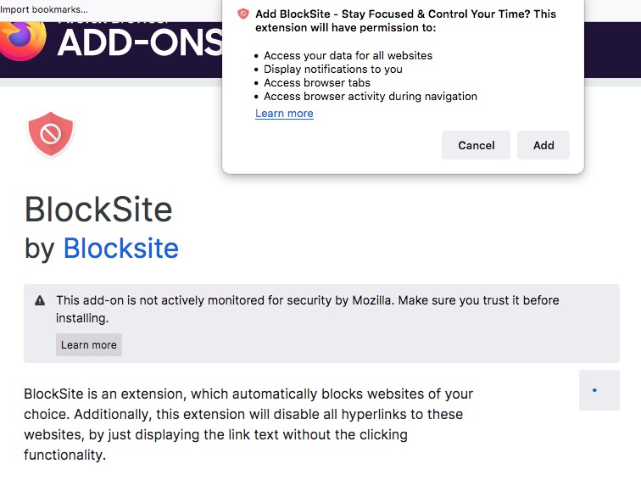641x492 pixels.
Task: Select 'Display notifications to you' permission
Action: [332, 69]
